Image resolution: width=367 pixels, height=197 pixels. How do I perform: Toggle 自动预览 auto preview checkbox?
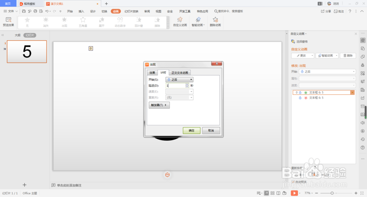(x=293, y=182)
